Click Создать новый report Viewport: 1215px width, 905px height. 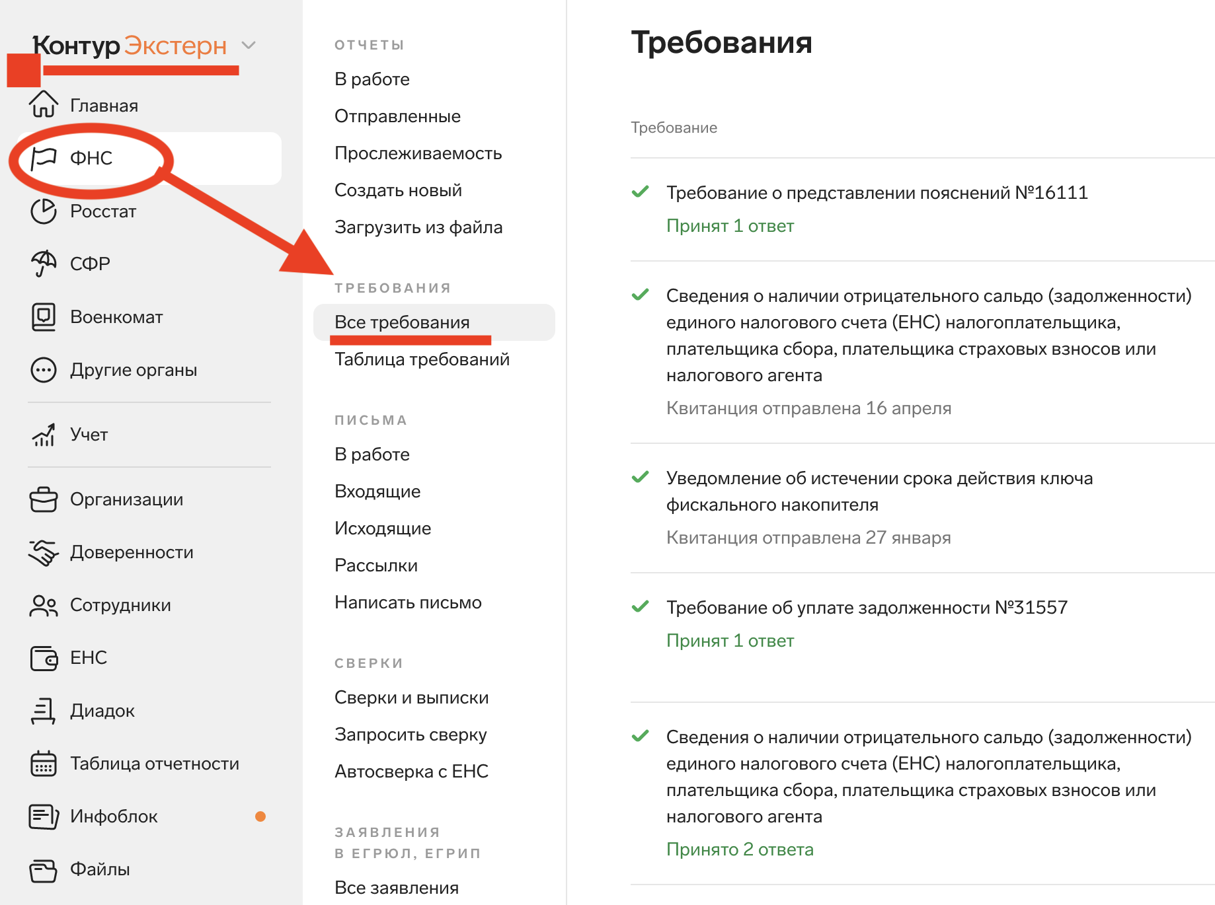click(398, 190)
